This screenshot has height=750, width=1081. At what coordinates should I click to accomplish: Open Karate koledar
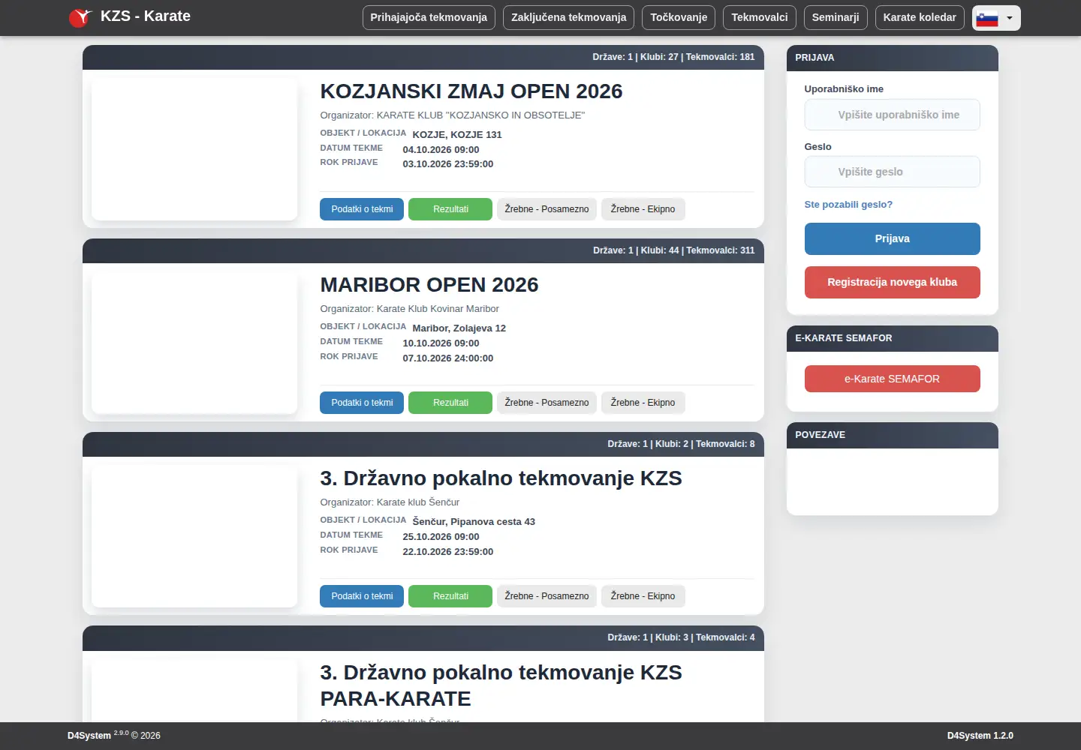coord(920,18)
